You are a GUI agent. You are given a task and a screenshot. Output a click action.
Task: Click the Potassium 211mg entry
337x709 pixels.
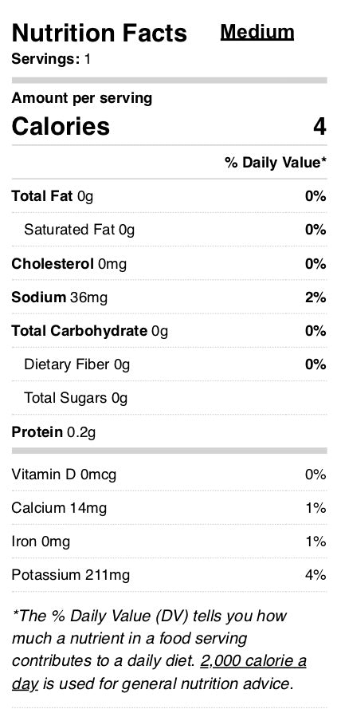point(70,575)
